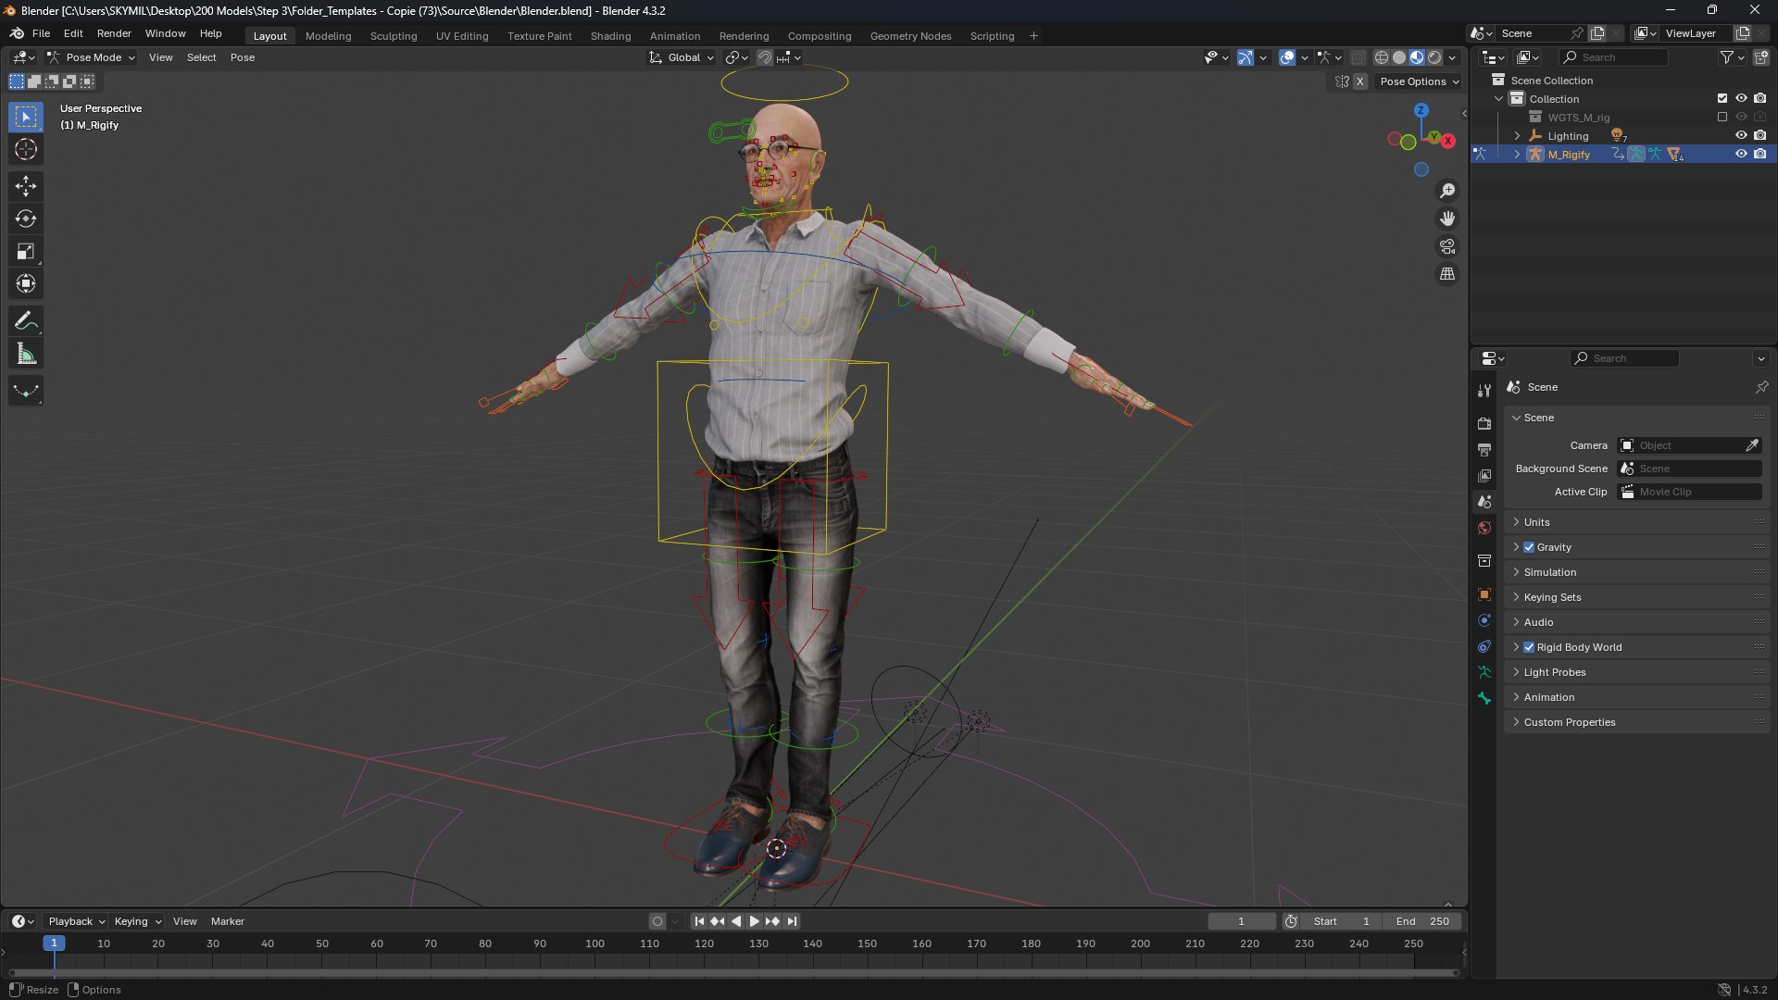Open the Pose Mode dropdown
This screenshot has width=1778, height=1000.
(92, 57)
